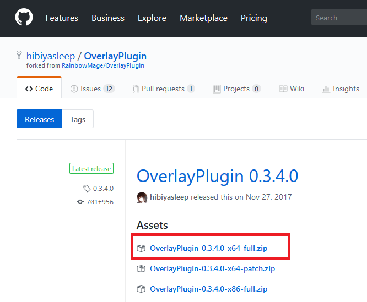This screenshot has width=367, height=302.
Task: Click the Pull requests count badge 1
Action: (191, 89)
